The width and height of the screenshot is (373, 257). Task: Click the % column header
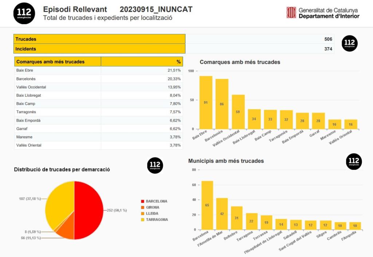[142, 62]
